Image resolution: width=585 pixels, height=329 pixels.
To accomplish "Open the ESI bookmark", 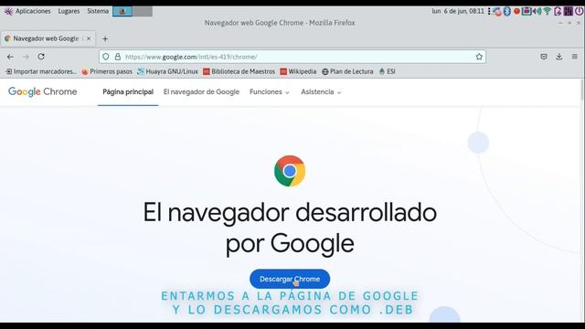I will tap(387, 71).
